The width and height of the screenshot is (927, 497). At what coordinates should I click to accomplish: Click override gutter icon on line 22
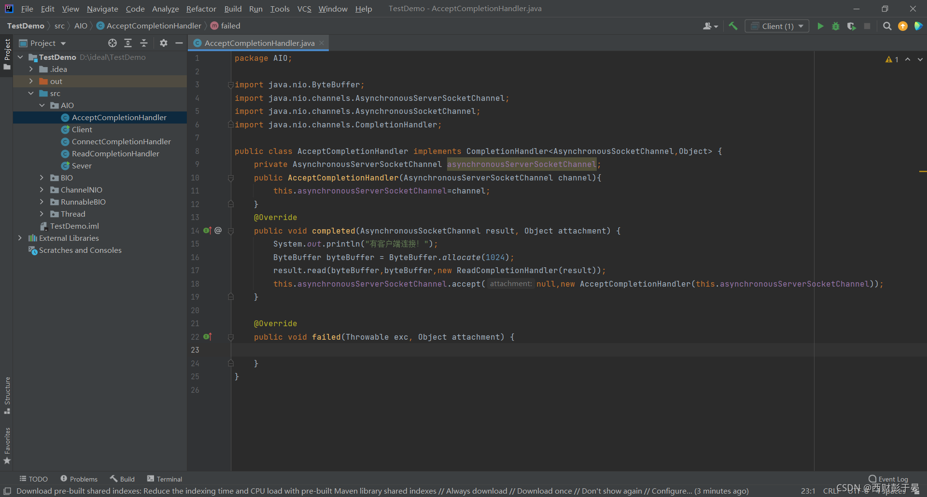(x=207, y=337)
